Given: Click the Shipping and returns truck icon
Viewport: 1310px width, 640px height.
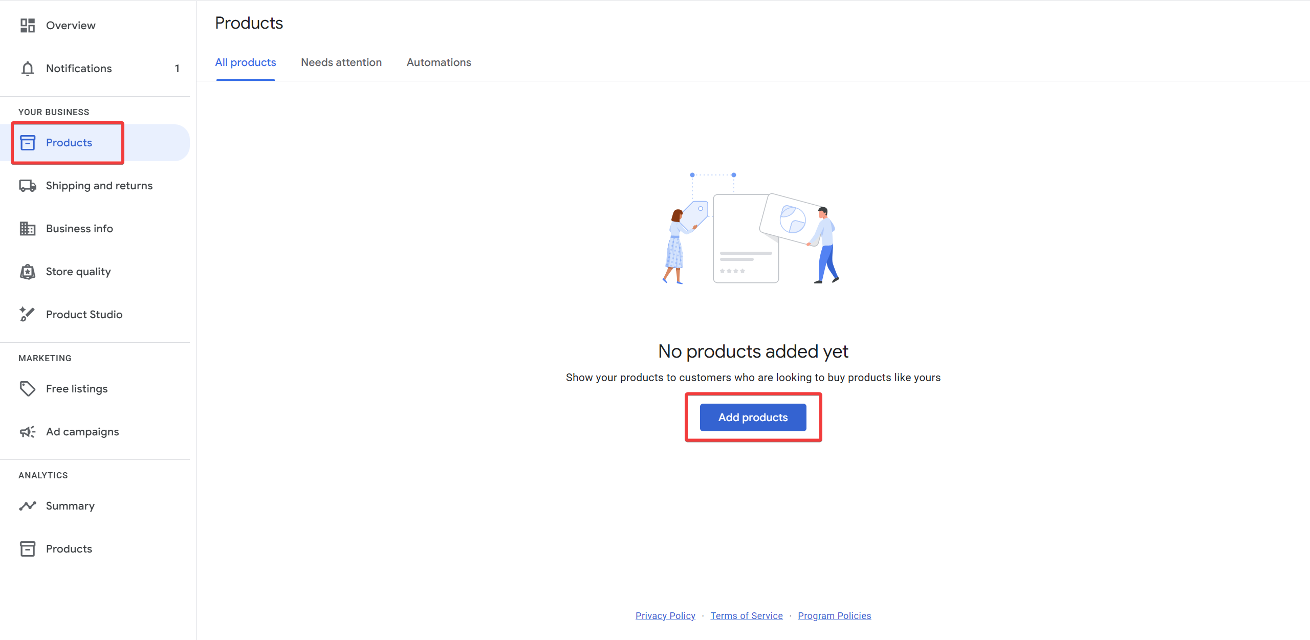Looking at the screenshot, I should 28,186.
